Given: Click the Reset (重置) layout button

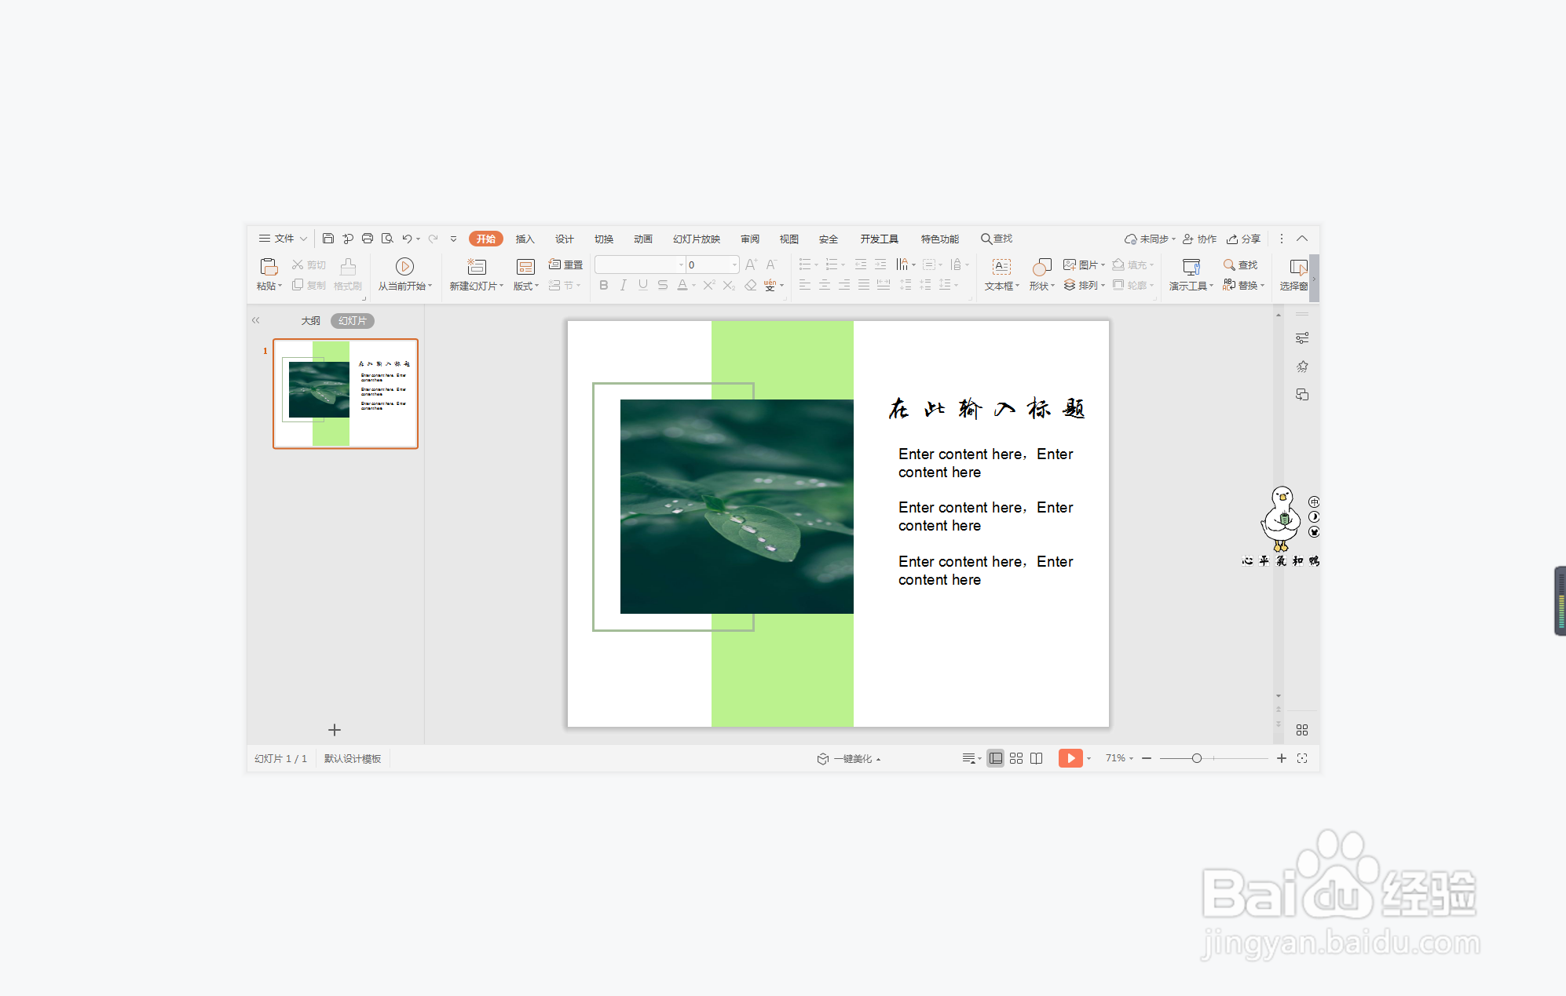Looking at the screenshot, I should point(565,265).
